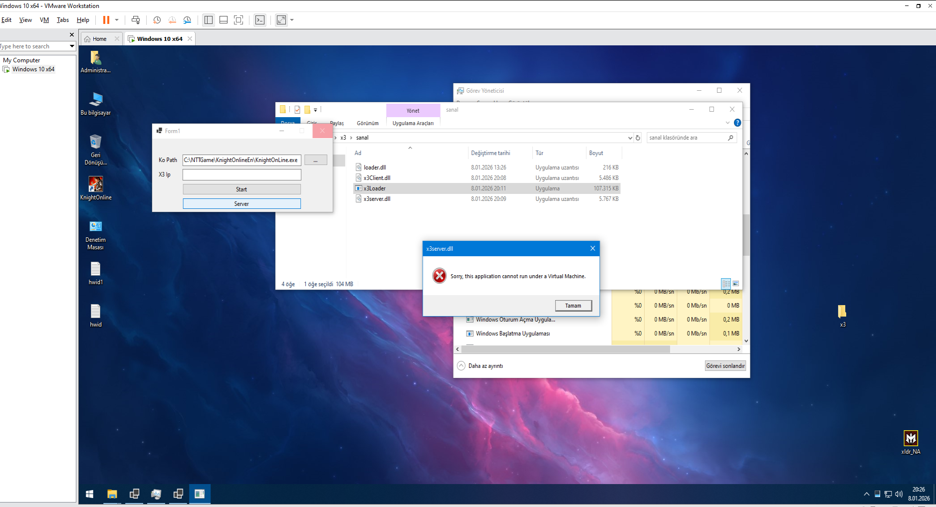Screen dimensions: 936x507
Task: Select the Bu bilgisayar desktop icon
Action: tap(96, 104)
